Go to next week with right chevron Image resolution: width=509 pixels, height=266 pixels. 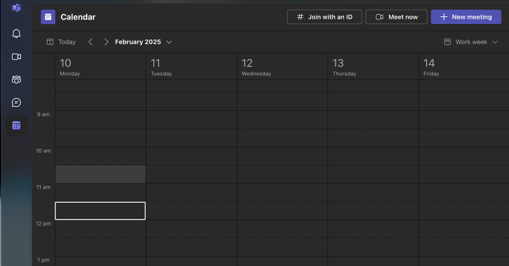(106, 42)
